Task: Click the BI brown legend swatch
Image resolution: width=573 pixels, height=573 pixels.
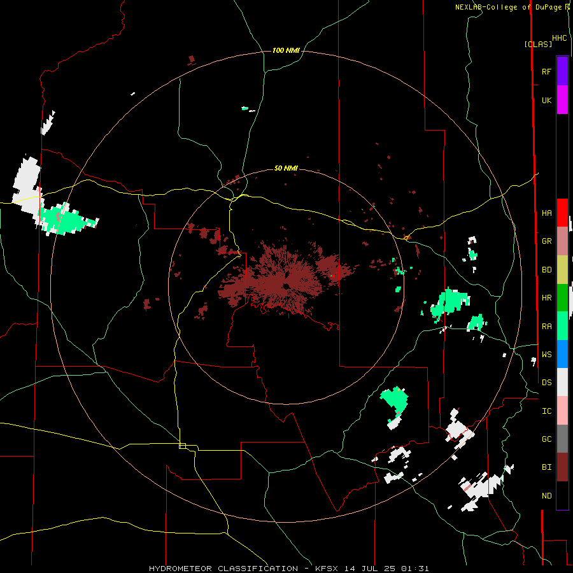Action: pyautogui.click(x=562, y=467)
